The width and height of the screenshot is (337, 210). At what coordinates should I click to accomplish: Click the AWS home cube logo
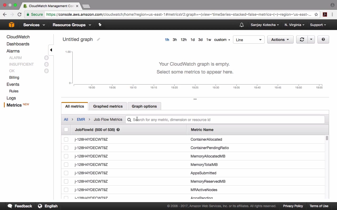pos(11,25)
